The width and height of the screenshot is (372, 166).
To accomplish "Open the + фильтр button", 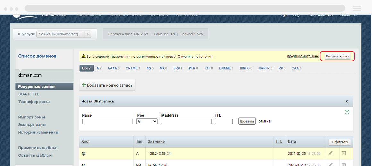I will click(x=340, y=142).
